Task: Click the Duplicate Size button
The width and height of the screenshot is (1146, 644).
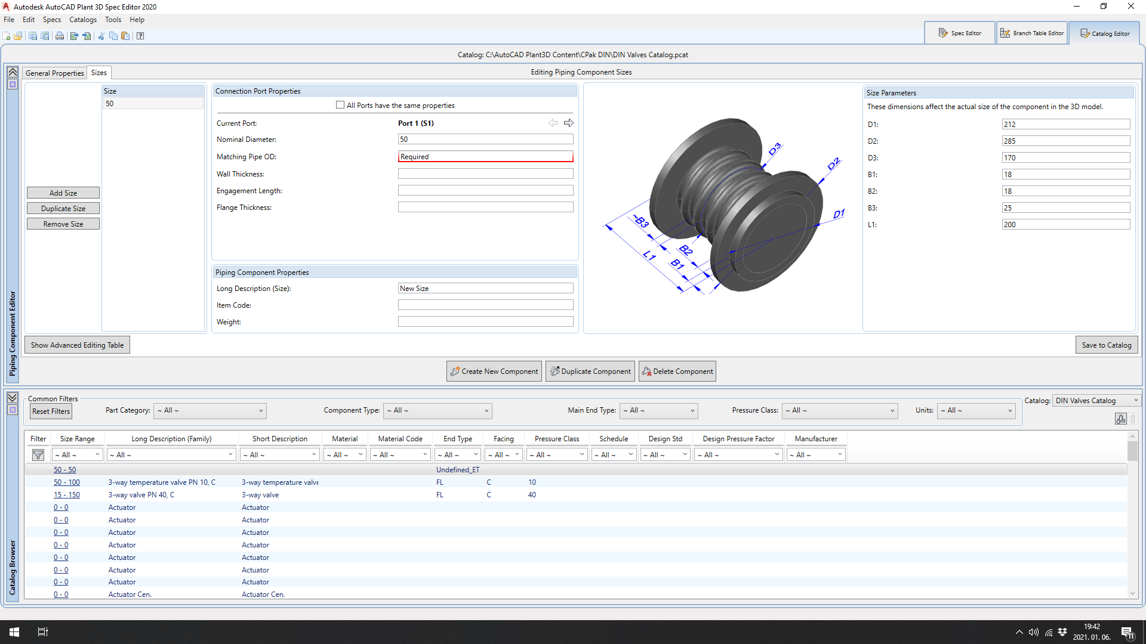Action: pyautogui.click(x=63, y=209)
